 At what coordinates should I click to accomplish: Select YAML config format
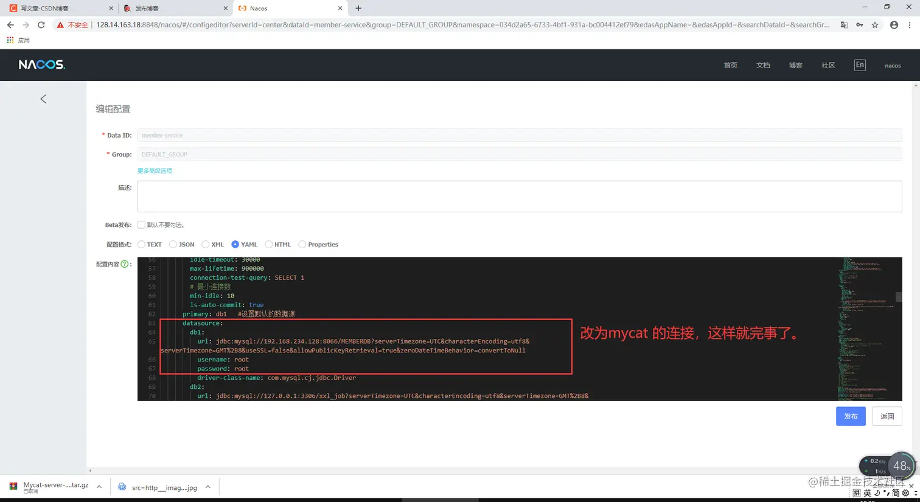235,244
